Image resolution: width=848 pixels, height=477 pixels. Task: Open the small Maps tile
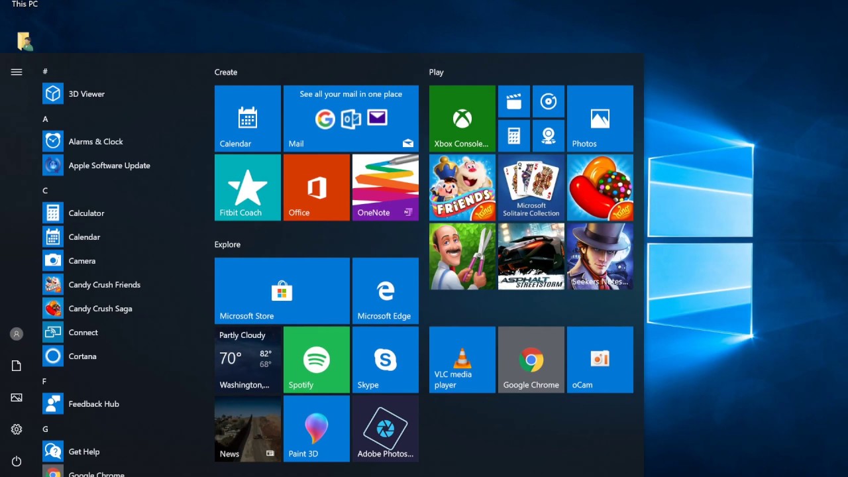coord(549,136)
